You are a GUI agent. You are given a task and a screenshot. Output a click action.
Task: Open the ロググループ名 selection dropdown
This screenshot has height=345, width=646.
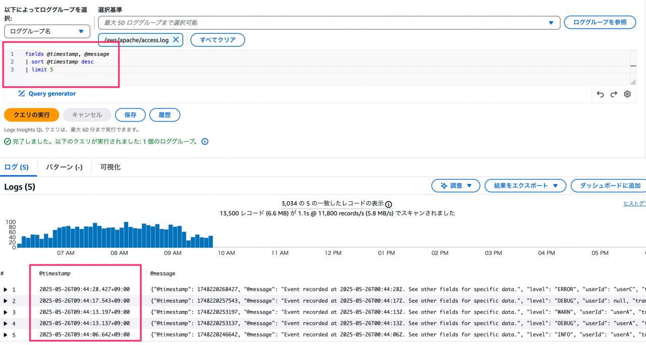(47, 31)
